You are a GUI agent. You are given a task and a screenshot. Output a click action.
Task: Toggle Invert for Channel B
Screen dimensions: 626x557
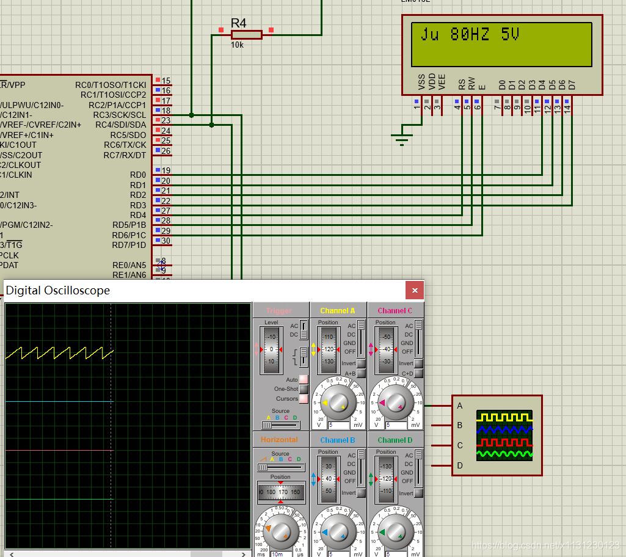[362, 493]
